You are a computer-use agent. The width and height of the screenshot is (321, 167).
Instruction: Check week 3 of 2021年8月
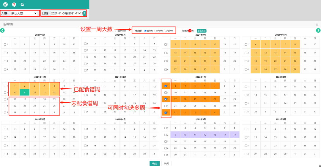(x=85, y=57)
